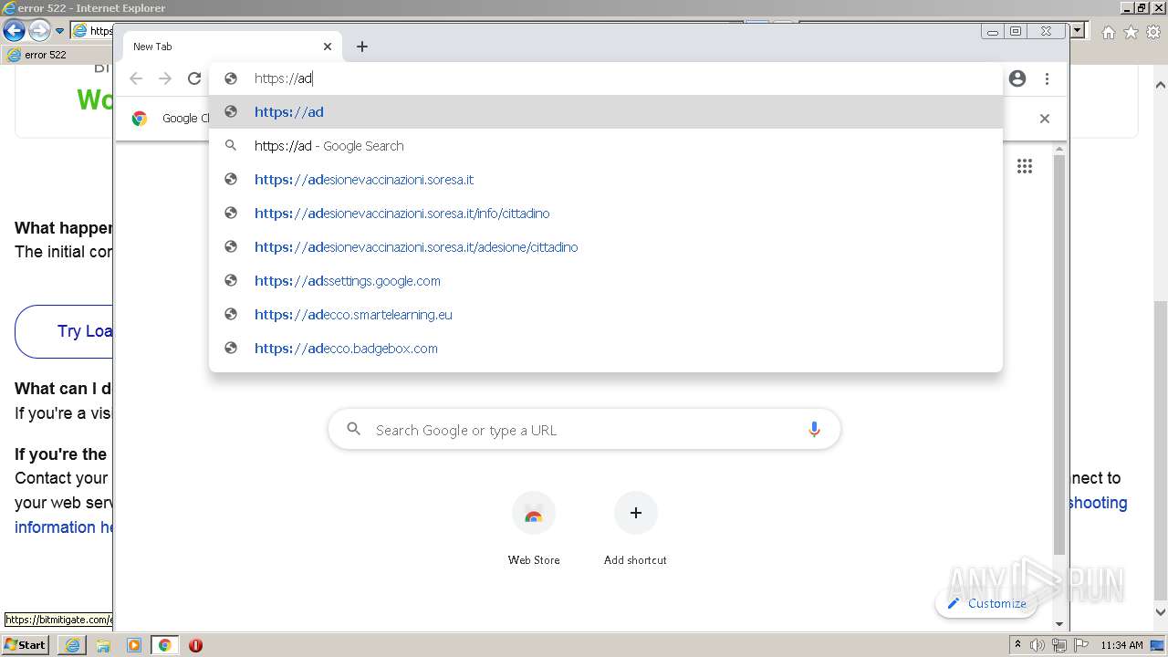The width and height of the screenshot is (1168, 657).
Task: Open Internet Explorer's Tools gear
Action: (x=1154, y=32)
